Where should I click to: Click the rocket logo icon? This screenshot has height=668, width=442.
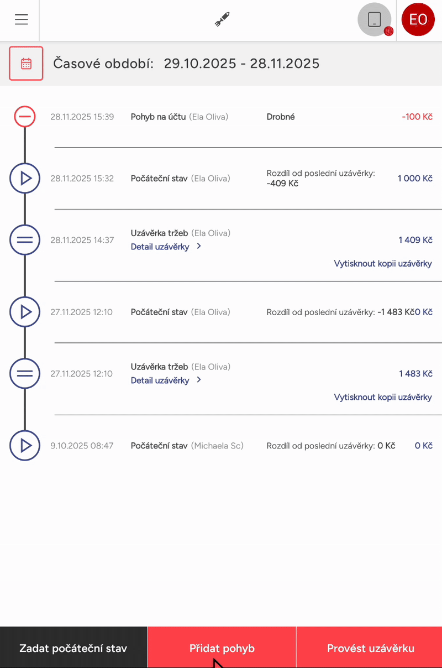tap(222, 19)
